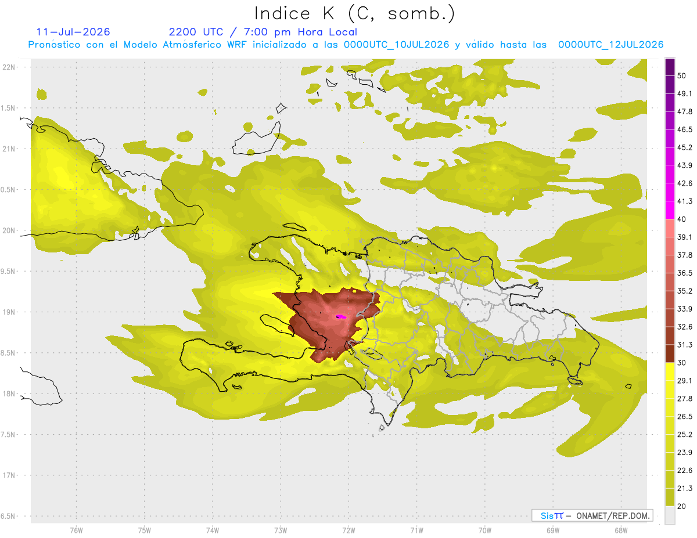The image size is (697, 538).
Task: Click the colorbar label "22.6"
Action: [x=684, y=470]
